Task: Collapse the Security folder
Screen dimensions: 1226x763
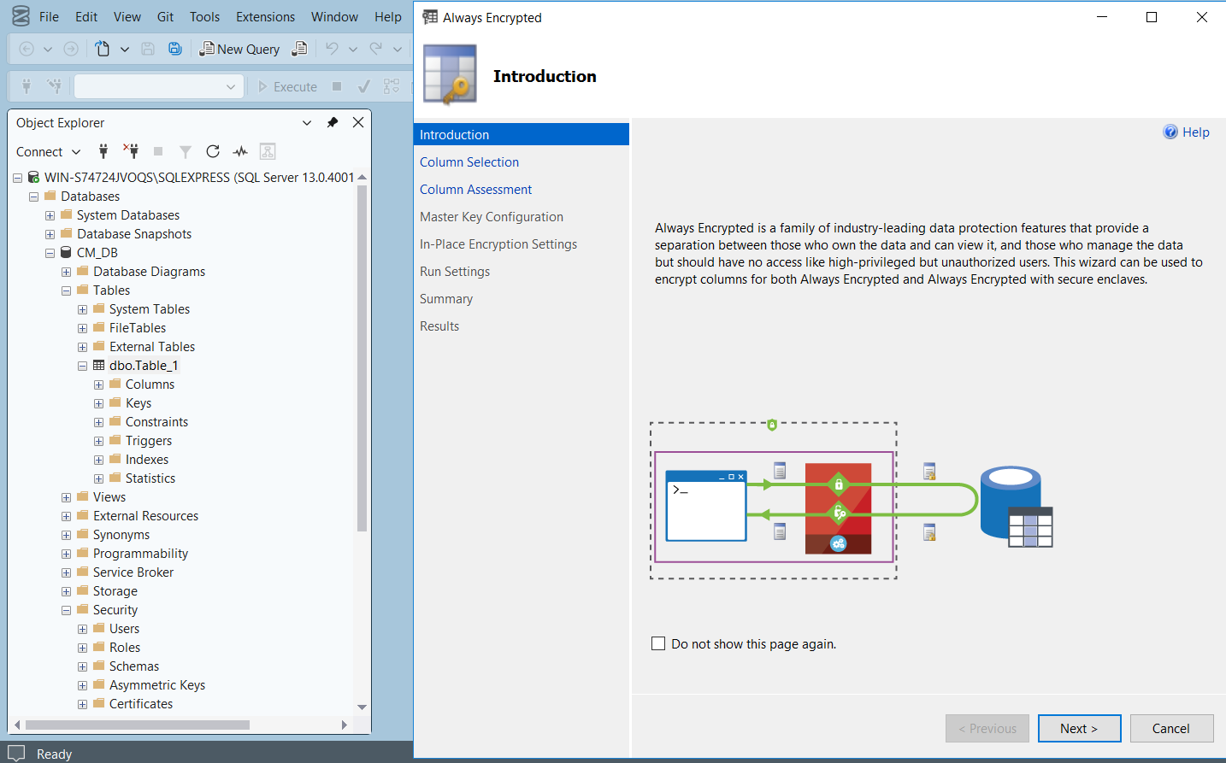Action: (x=66, y=610)
